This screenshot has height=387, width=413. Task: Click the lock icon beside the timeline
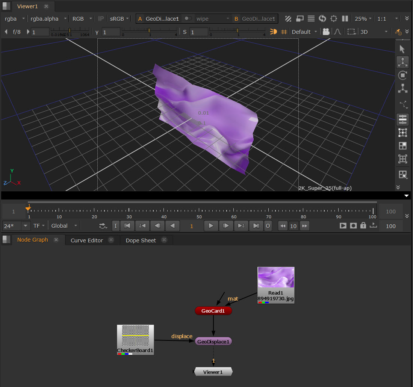coord(363,226)
